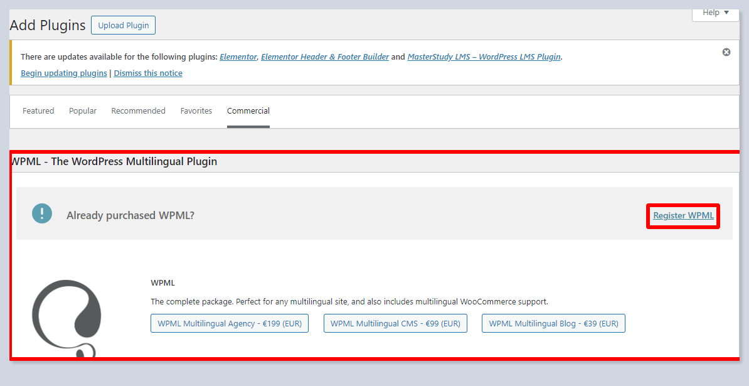Open the Recommended tab
The width and height of the screenshot is (749, 386).
click(138, 111)
